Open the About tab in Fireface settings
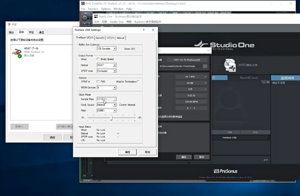 [120, 38]
